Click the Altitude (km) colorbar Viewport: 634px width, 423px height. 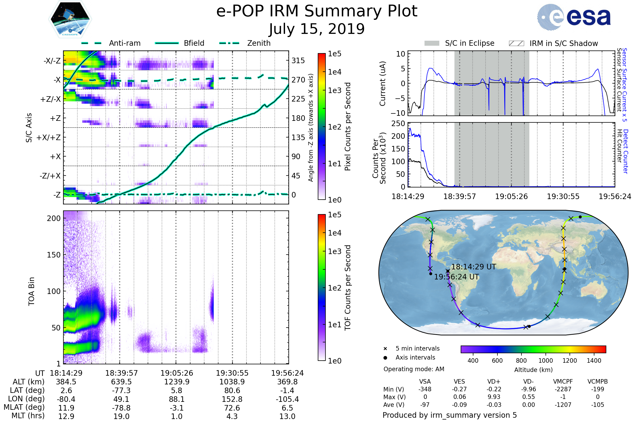click(533, 349)
